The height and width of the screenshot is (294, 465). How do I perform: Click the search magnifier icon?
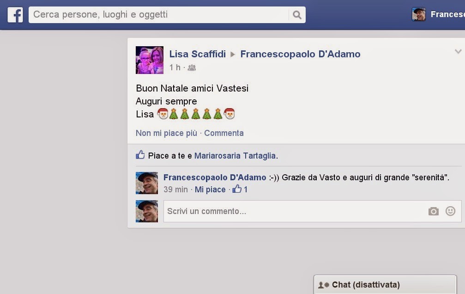point(297,15)
